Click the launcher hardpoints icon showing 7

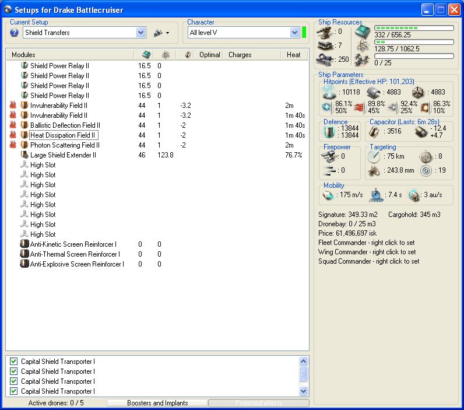click(325, 45)
